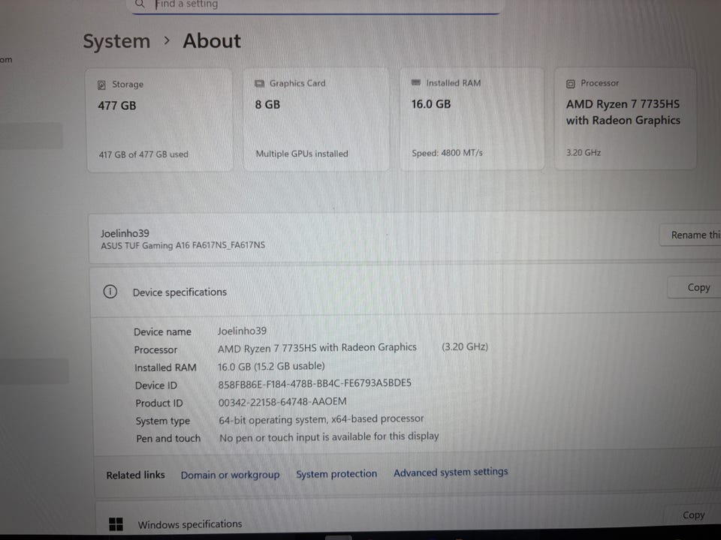
Task: Open System protection link
Action: coord(336,474)
